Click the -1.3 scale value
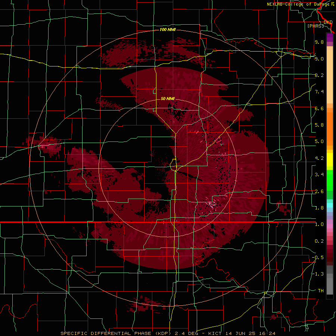 coord(318,274)
